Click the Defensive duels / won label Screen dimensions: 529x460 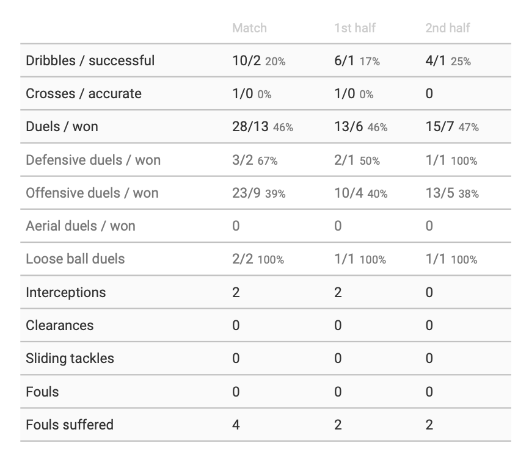[93, 160]
